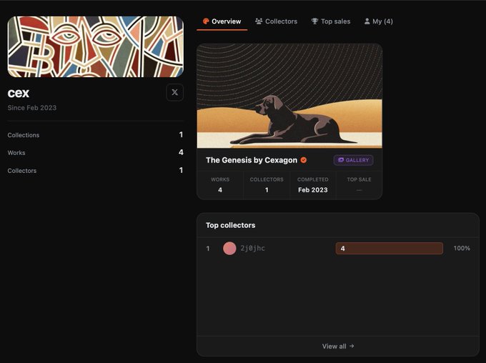Click the WORKS 4 cell in collection card
This screenshot has height=363, width=486.
click(220, 185)
